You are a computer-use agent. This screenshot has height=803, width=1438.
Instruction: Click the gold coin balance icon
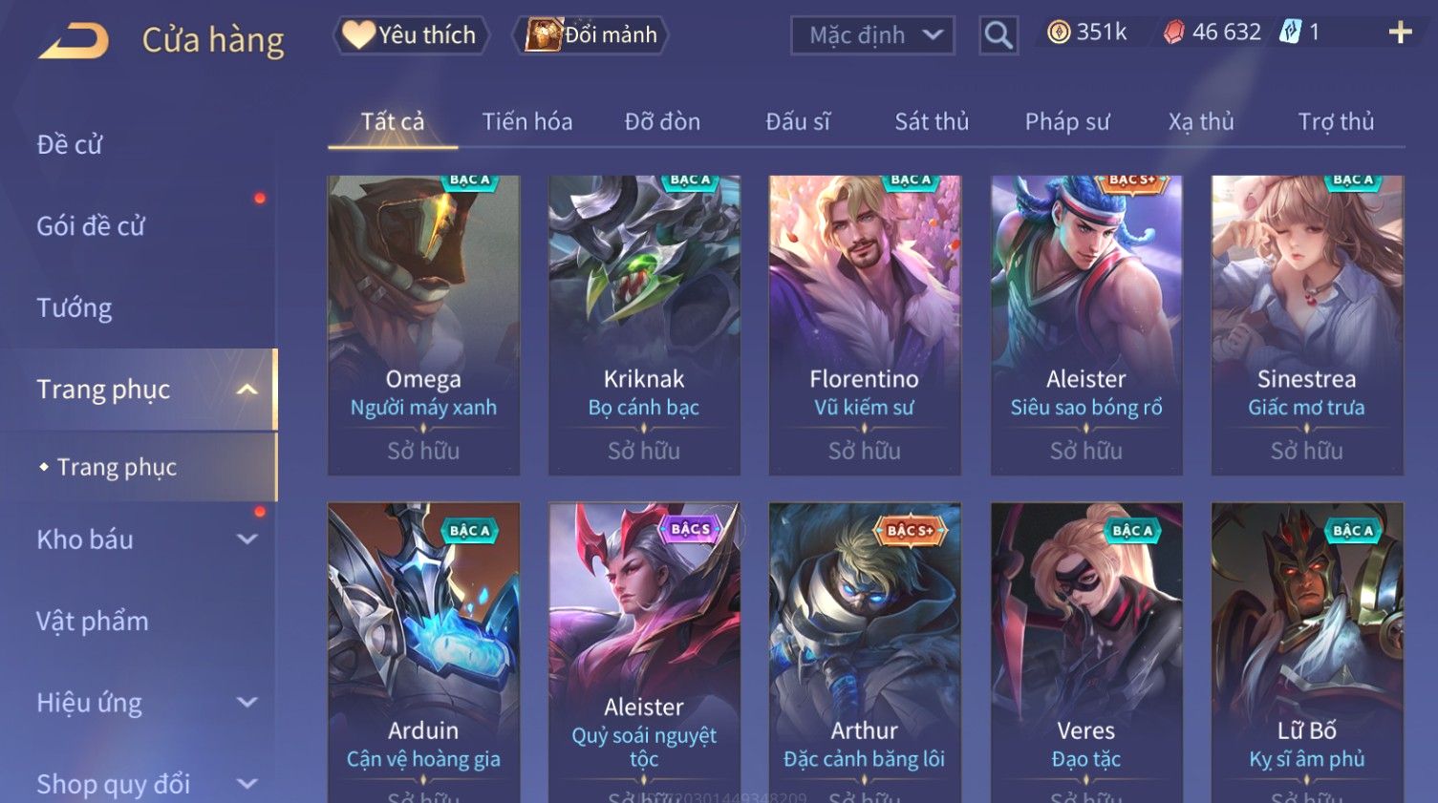click(1058, 32)
